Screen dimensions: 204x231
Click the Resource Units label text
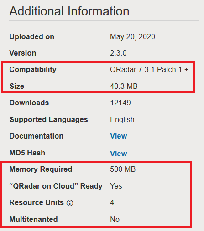(x=37, y=203)
